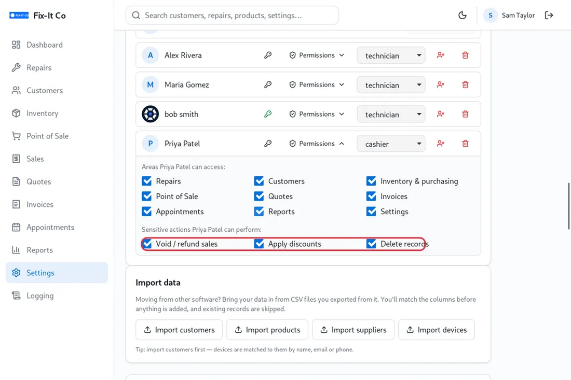Viewport: 571px width, 380px height.
Task: Click the logout icon beside Sam Taylor
Action: 549,15
